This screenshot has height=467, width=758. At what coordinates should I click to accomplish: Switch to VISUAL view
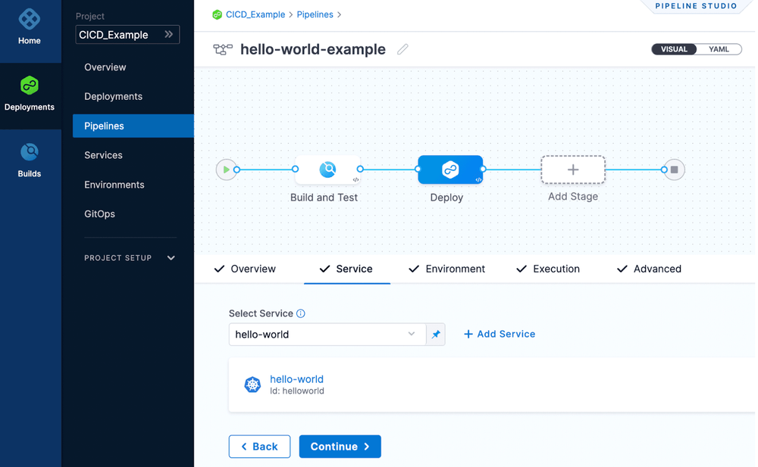pyautogui.click(x=674, y=49)
